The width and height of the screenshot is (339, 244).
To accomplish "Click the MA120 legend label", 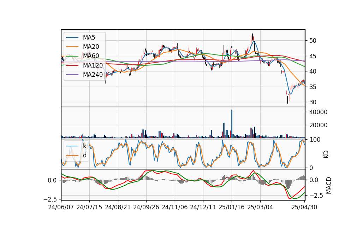I will 93,65.
